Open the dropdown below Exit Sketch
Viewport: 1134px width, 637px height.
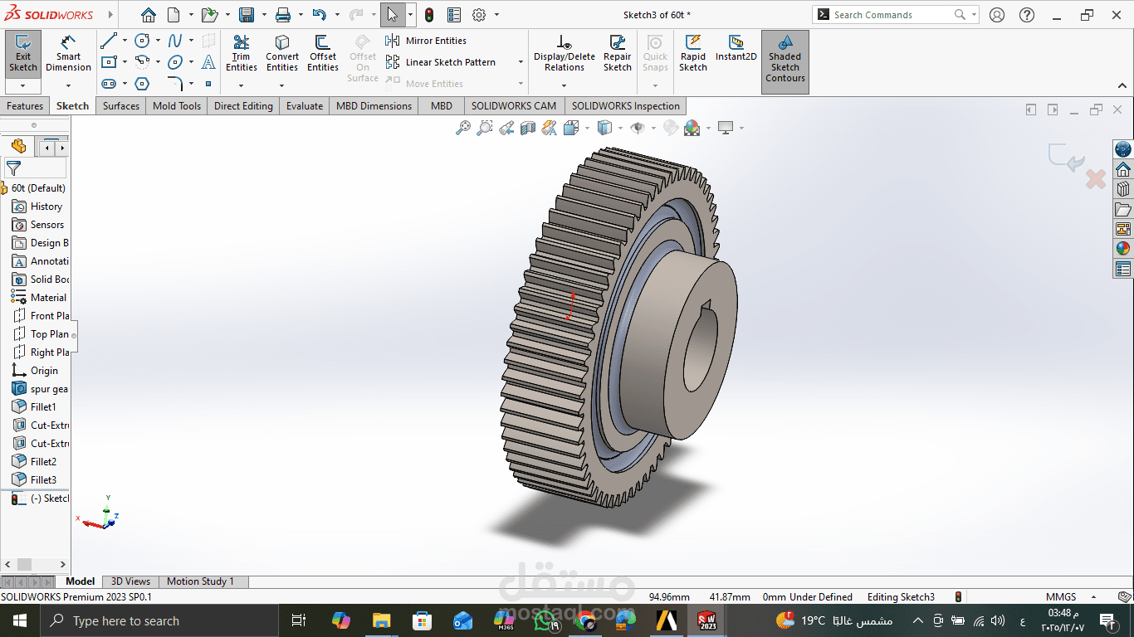click(x=22, y=85)
